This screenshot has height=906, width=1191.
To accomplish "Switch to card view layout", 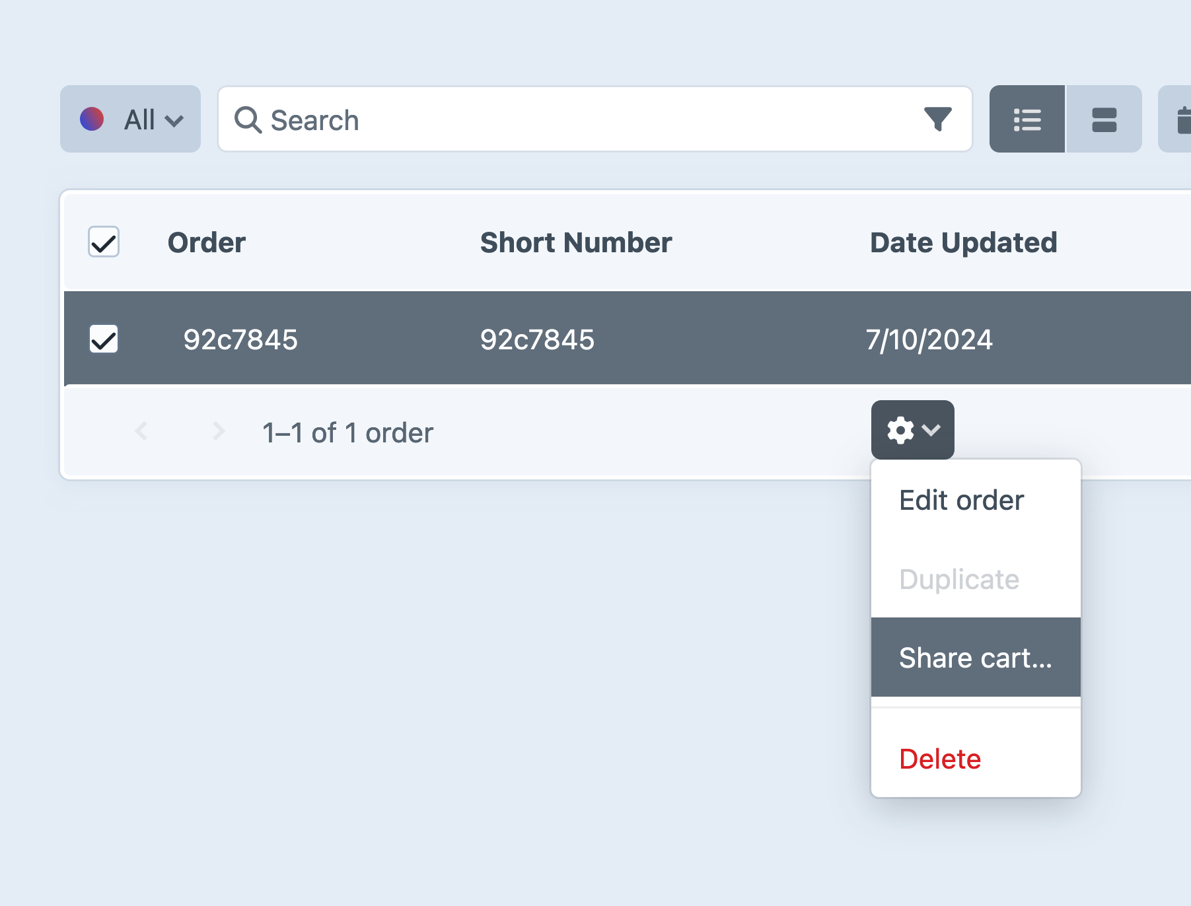I will (1104, 120).
